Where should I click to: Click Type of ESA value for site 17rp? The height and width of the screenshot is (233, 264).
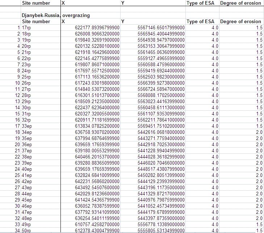click(214, 28)
